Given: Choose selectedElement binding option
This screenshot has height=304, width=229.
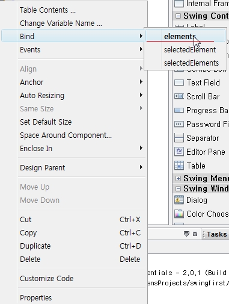Looking at the screenshot, I should (x=190, y=50).
